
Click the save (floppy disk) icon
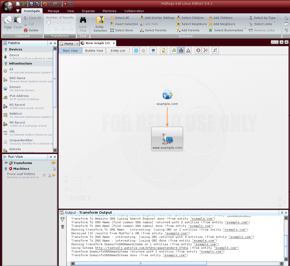[x=31, y=4]
